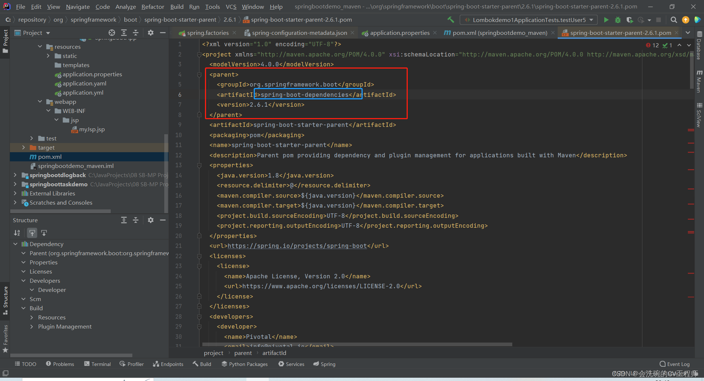Toggle Sort Alphabetically in Structure panel
The height and width of the screenshot is (381, 704).
coord(17,233)
